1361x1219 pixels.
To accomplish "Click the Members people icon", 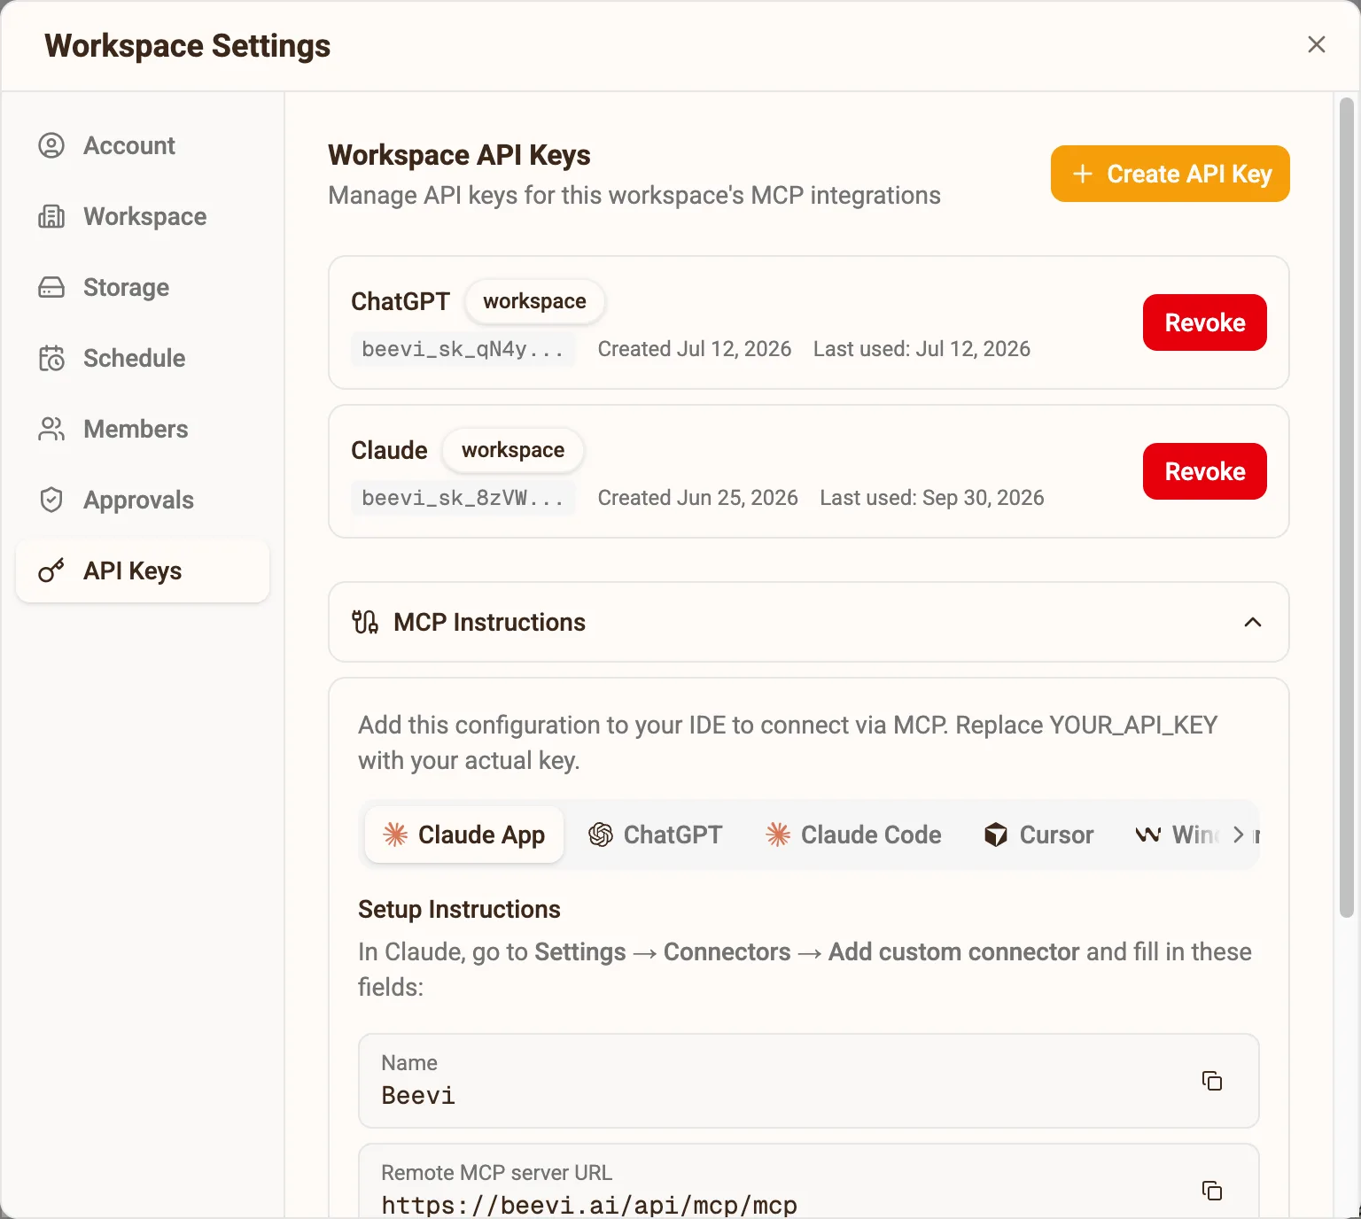I will click(x=51, y=429).
